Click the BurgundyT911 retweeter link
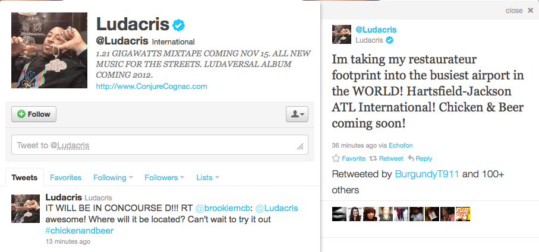The image size is (539, 252). click(427, 174)
